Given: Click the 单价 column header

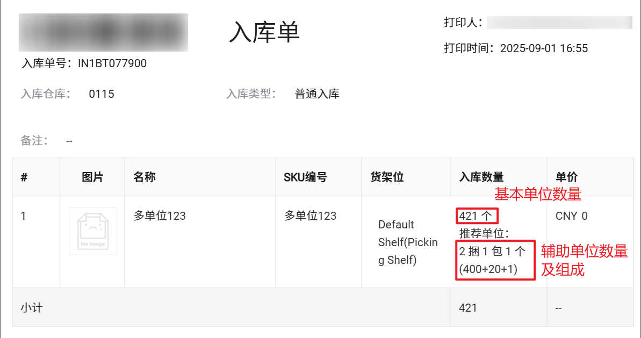Looking at the screenshot, I should click(x=567, y=177).
